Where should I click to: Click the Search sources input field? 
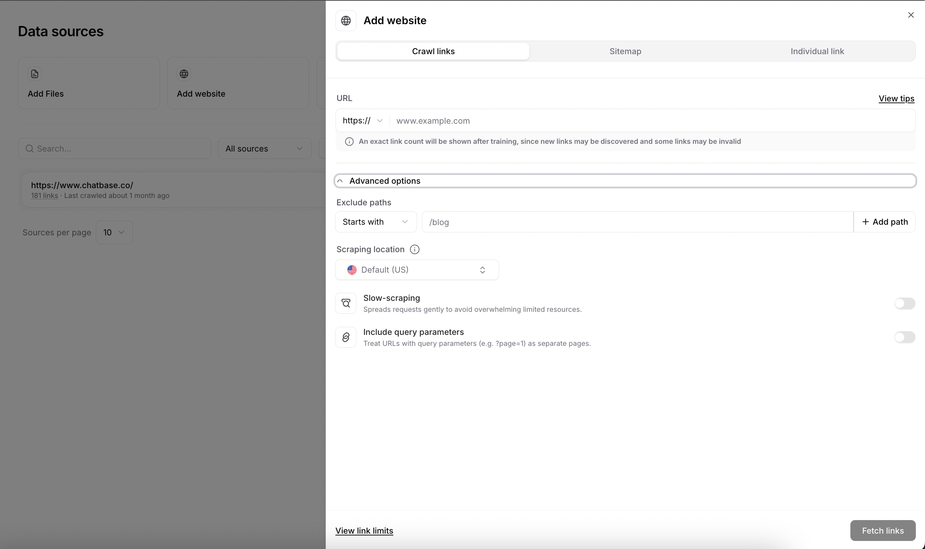pos(114,149)
